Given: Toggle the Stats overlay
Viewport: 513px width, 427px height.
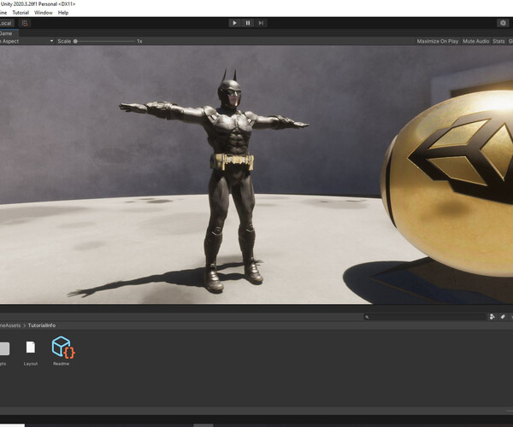Looking at the screenshot, I should tap(498, 41).
